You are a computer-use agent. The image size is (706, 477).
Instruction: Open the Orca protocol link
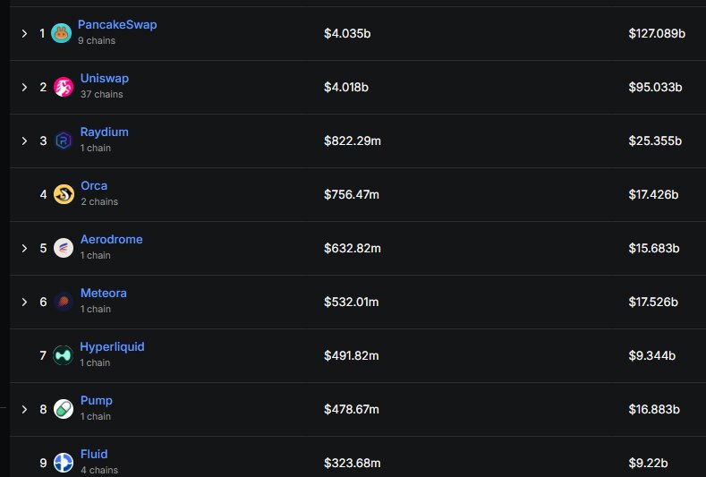coord(94,185)
